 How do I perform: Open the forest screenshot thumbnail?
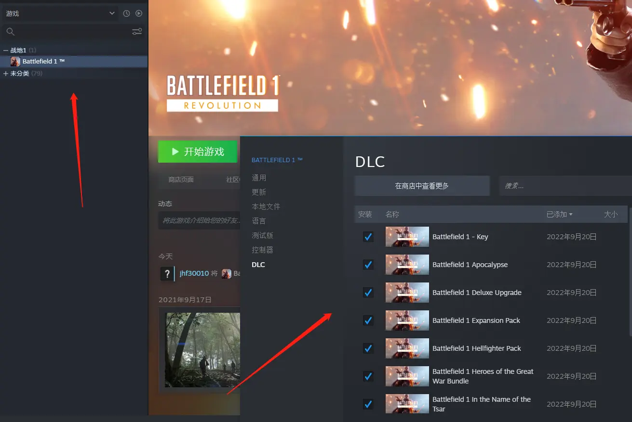coord(202,350)
